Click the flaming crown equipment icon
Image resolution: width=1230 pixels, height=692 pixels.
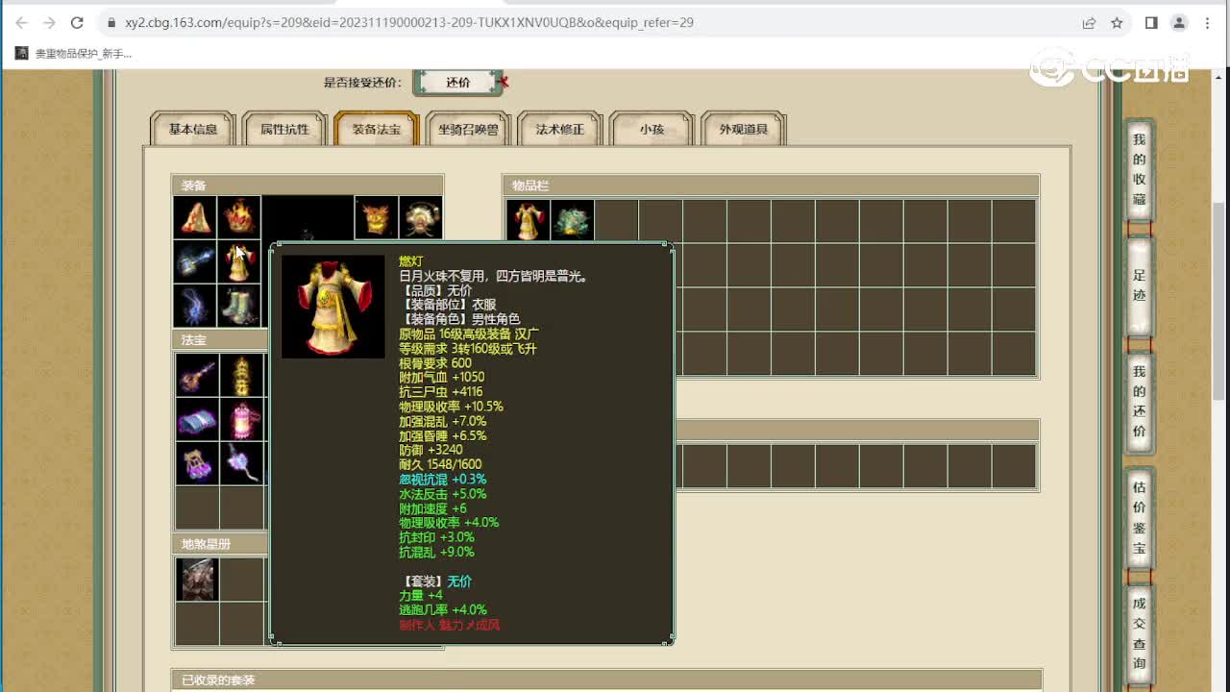click(x=239, y=218)
